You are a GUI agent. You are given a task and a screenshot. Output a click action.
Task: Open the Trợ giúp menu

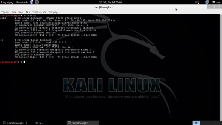click(x=53, y=12)
